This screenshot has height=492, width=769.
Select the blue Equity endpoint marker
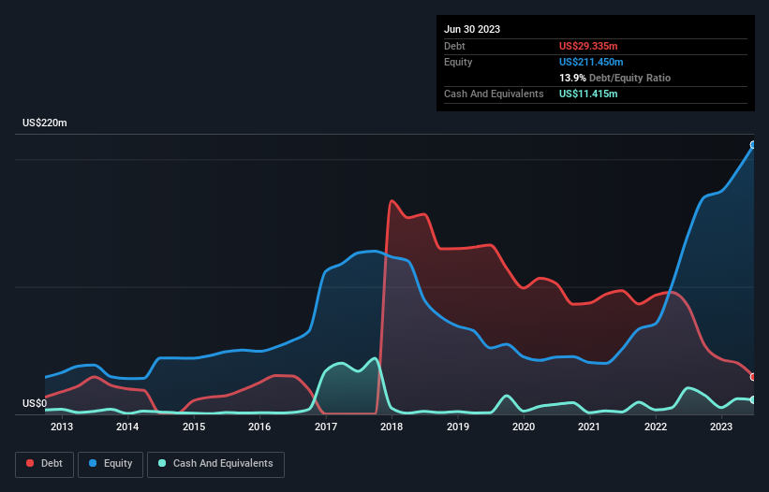753,144
